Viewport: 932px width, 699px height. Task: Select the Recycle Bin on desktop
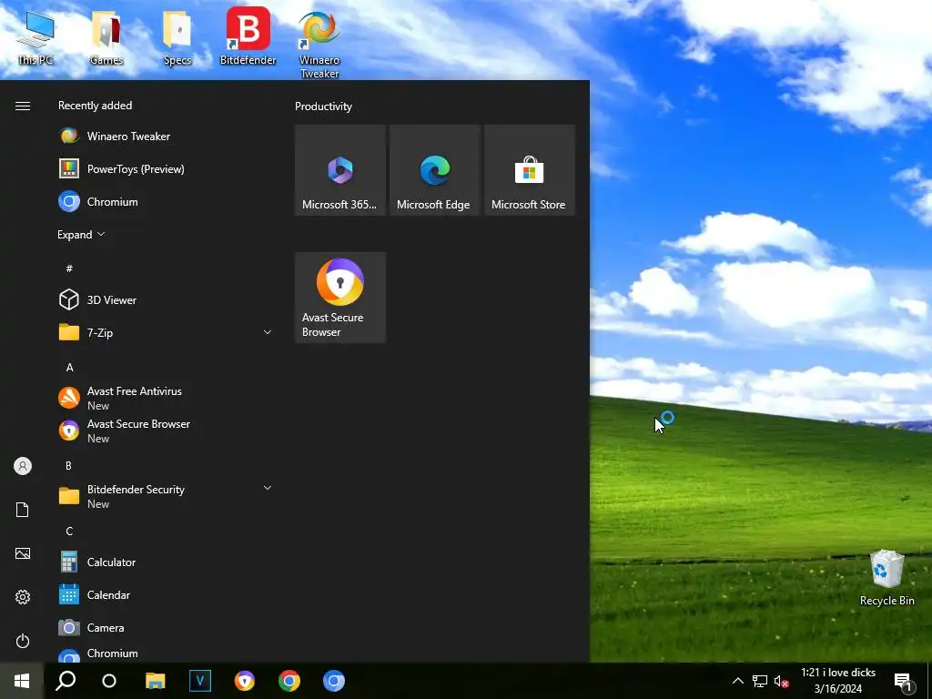pyautogui.click(x=886, y=578)
